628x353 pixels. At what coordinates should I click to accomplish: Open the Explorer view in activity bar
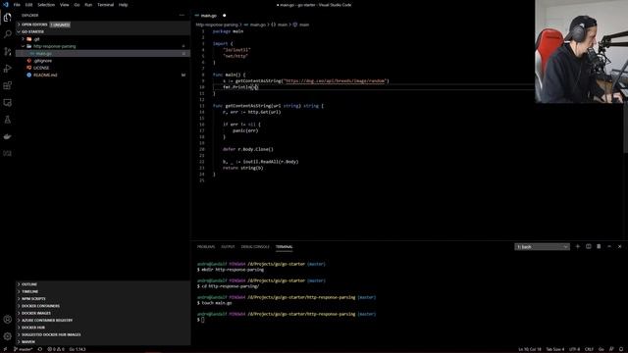pyautogui.click(x=7, y=18)
